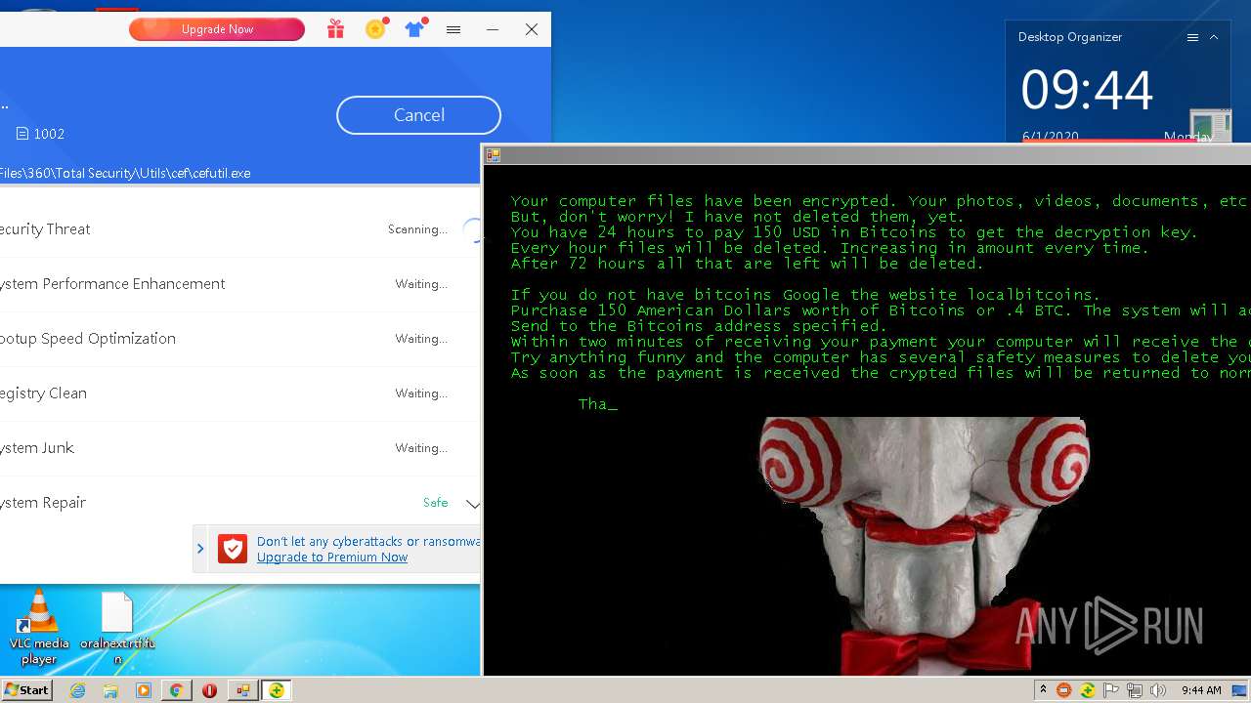The width and height of the screenshot is (1251, 703).
Task: Open the Windows Start menu
Action: click(x=26, y=690)
